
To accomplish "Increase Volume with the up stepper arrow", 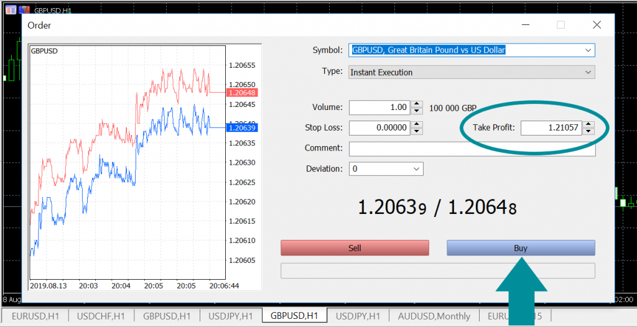I will (417, 104).
